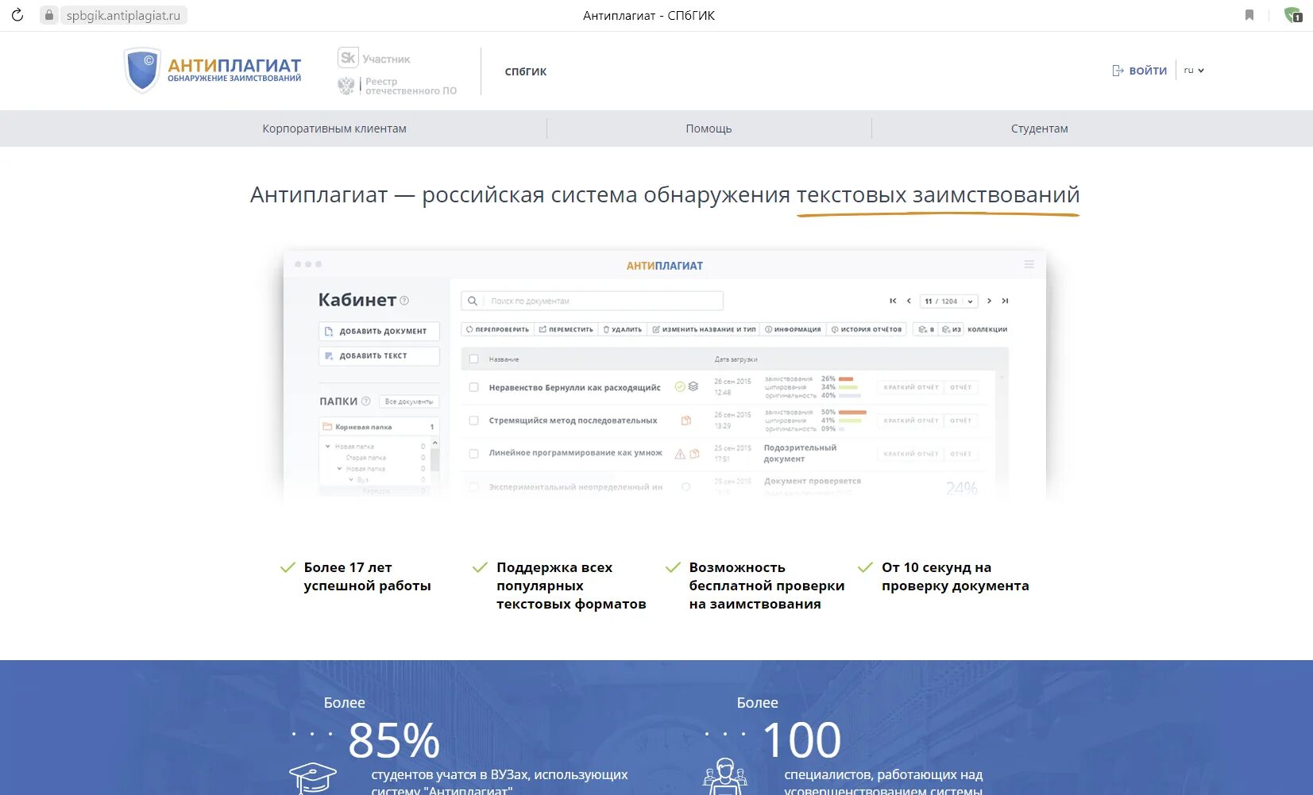Open the bookmark icon in the browser bar

pos(1249,15)
